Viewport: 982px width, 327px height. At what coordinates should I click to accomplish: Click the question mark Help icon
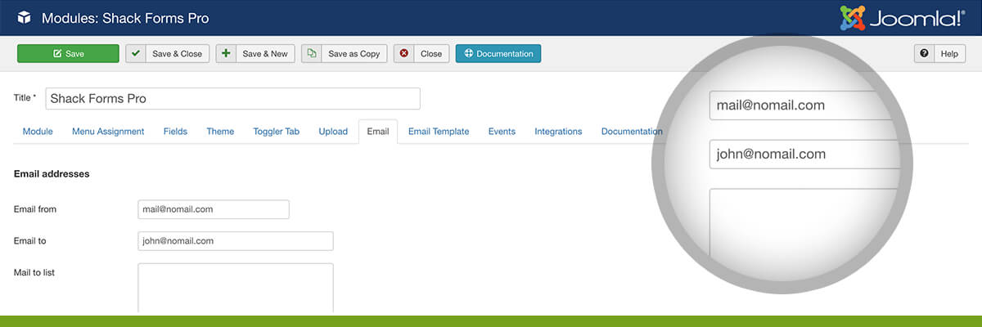click(x=924, y=54)
